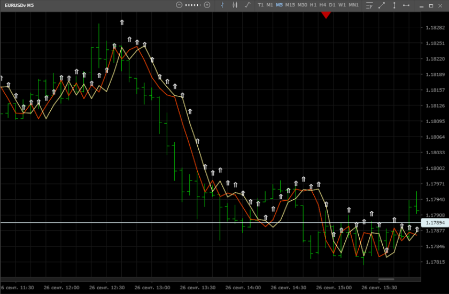Click the topmost up-arrow signal marker
Viewport: 449px width, 294px height.
[x=122, y=22]
